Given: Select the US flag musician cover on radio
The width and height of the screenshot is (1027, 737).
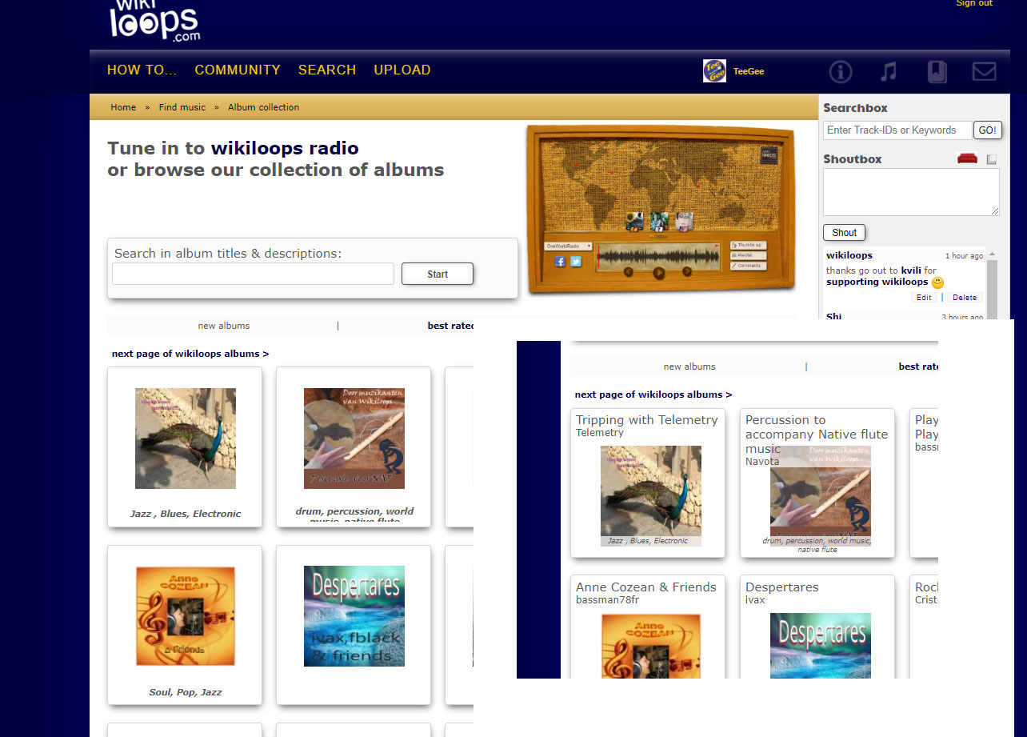Looking at the screenshot, I should tap(684, 222).
